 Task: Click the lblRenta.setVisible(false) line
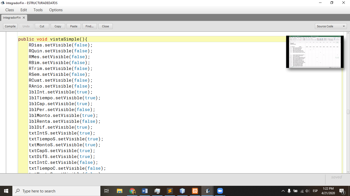65,121
